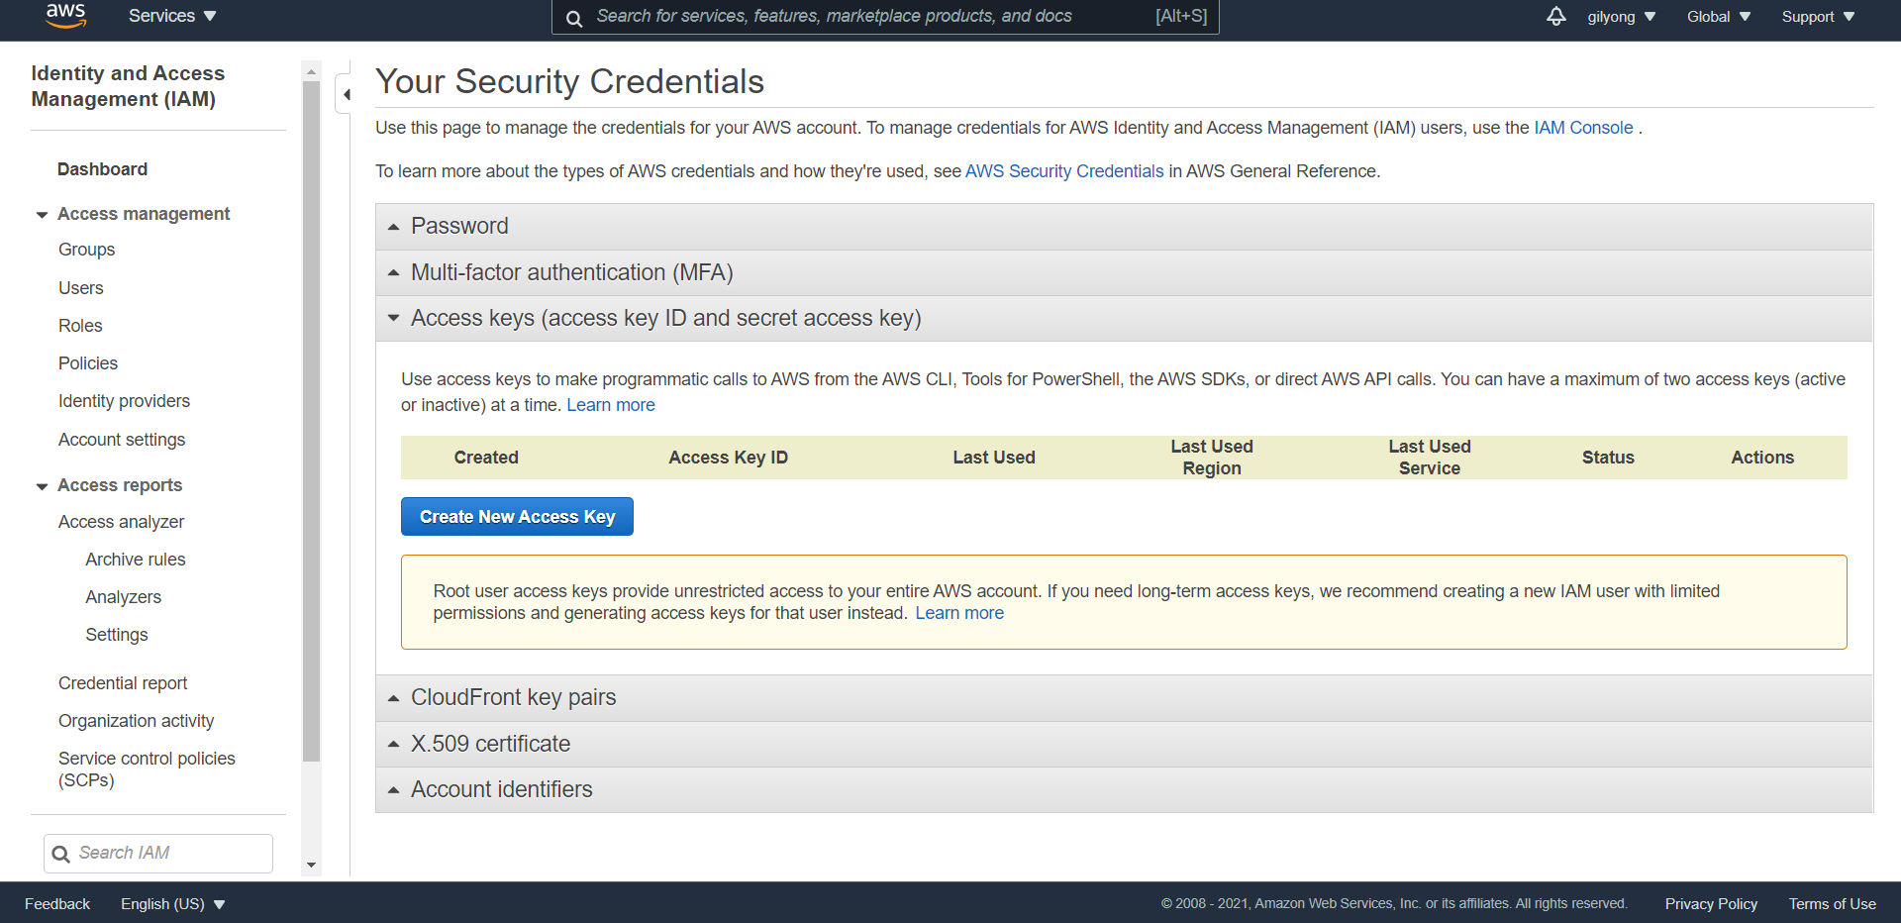Click the top search bar magnifier icon
This screenshot has height=923, width=1901.
coord(574,18)
